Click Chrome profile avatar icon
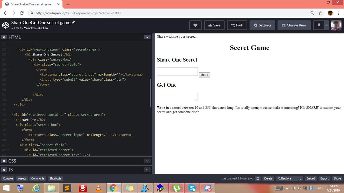 [330, 13]
